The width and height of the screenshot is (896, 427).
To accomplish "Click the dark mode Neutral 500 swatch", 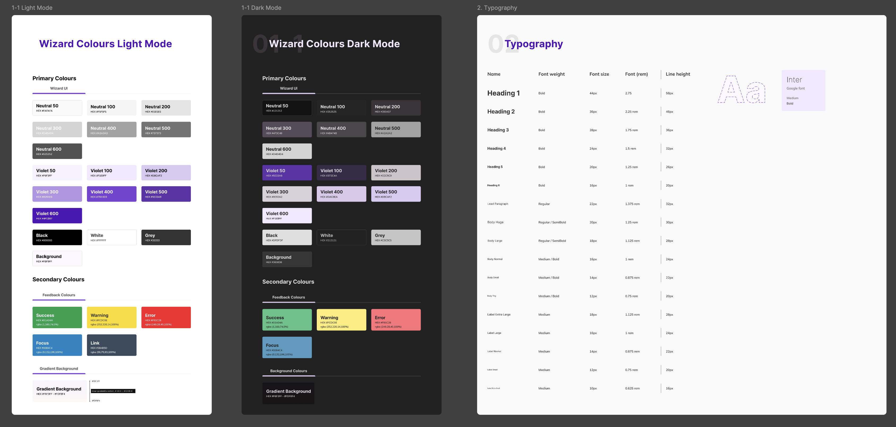I will click(396, 130).
